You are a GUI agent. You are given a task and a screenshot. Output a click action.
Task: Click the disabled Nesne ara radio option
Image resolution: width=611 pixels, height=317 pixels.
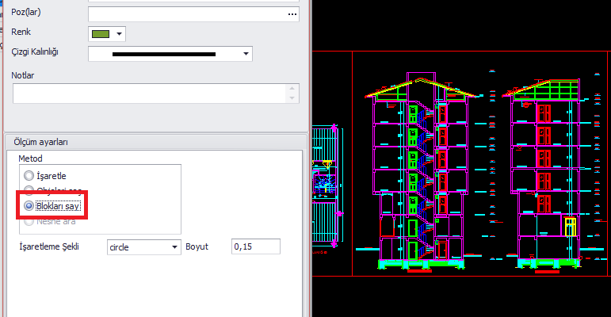pyautogui.click(x=30, y=220)
